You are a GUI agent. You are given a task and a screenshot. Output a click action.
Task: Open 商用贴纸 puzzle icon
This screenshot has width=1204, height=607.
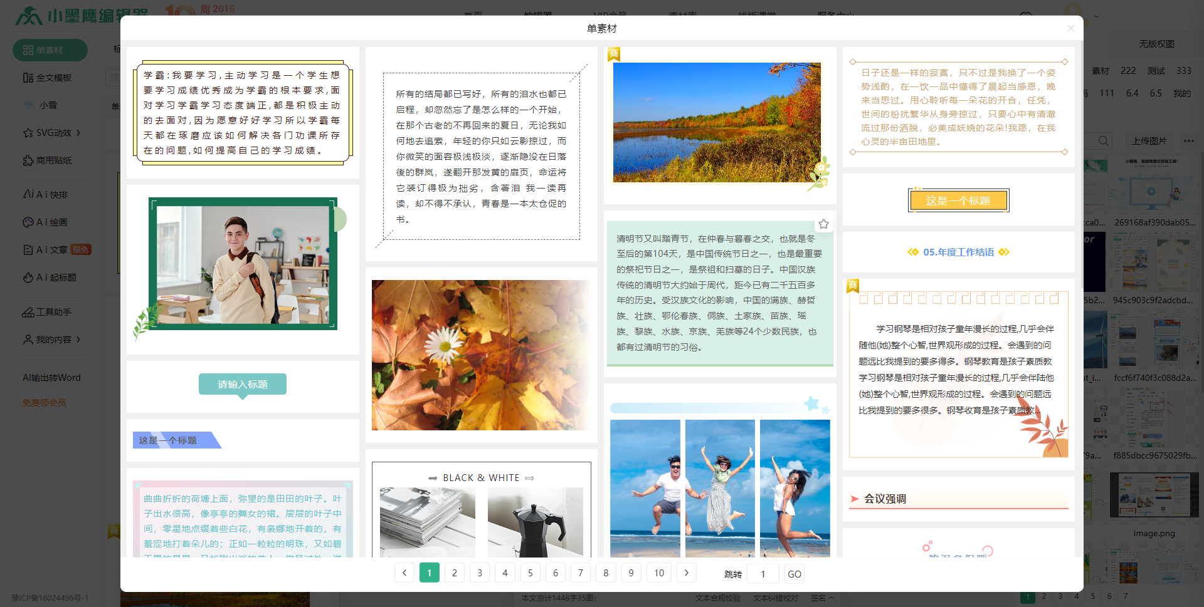tap(28, 160)
